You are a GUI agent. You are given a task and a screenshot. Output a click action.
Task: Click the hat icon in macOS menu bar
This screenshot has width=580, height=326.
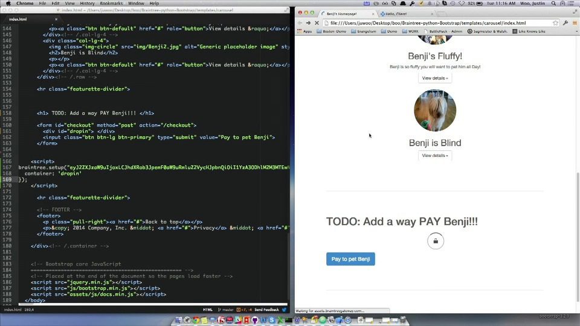coord(403,4)
